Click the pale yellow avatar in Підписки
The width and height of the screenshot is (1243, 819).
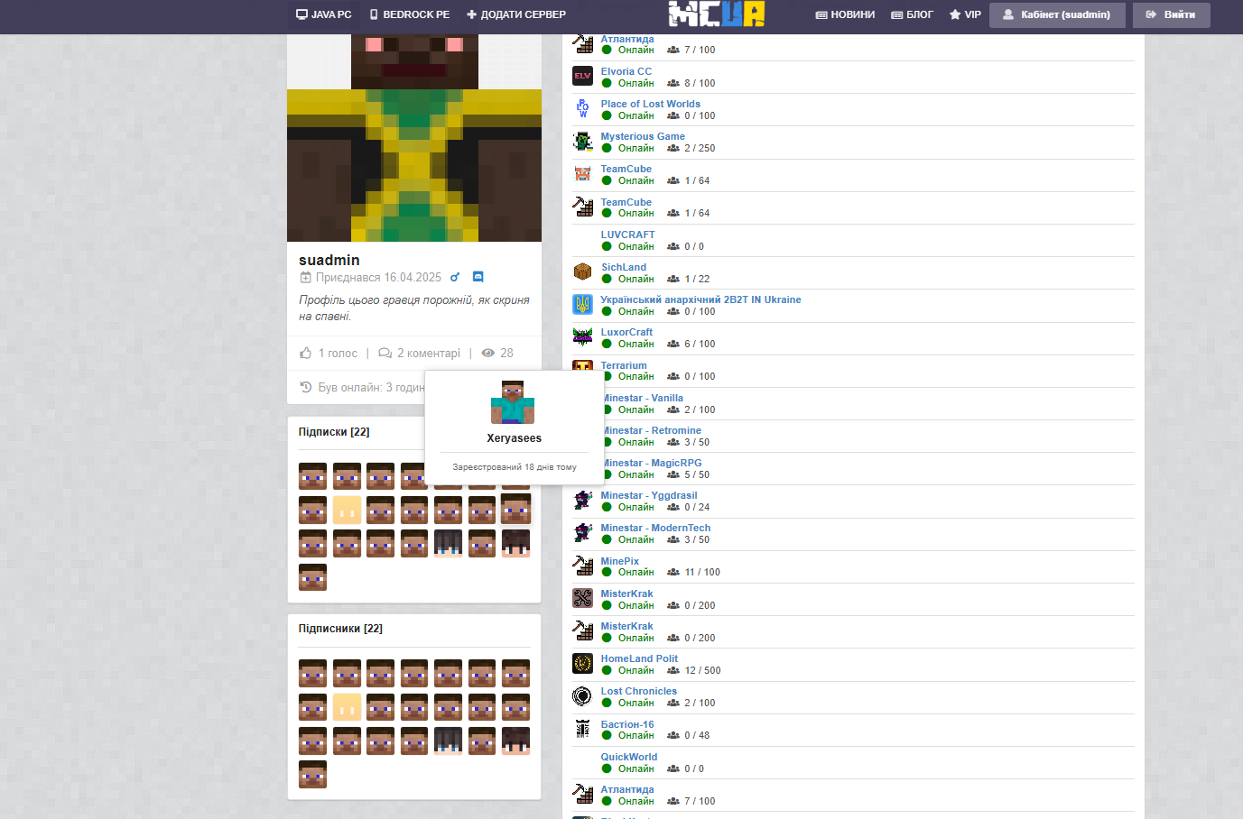[x=347, y=510]
